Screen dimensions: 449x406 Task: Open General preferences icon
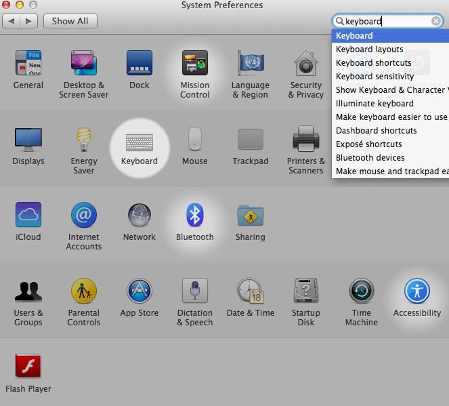click(28, 63)
